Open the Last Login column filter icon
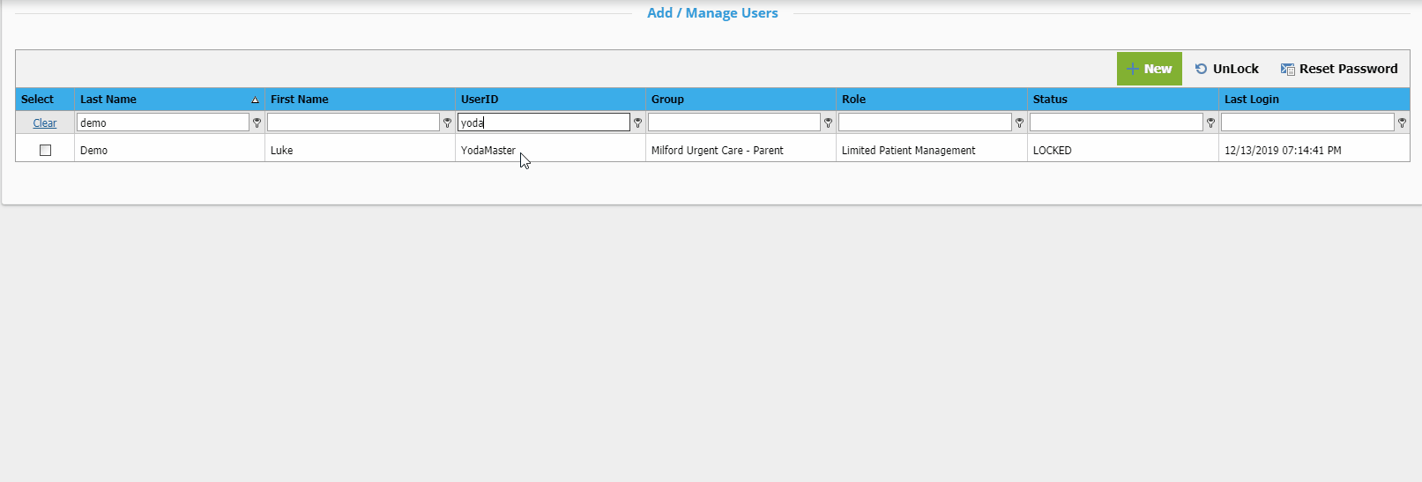This screenshot has height=482, width=1422. (x=1402, y=123)
